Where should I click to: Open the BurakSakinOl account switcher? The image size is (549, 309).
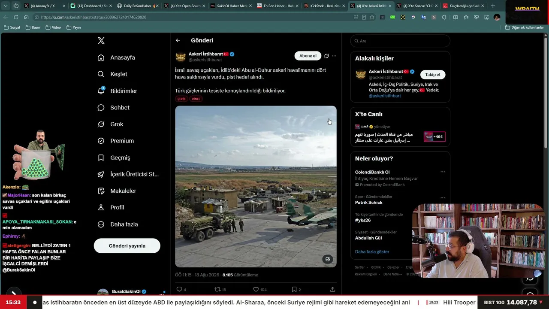(132, 293)
